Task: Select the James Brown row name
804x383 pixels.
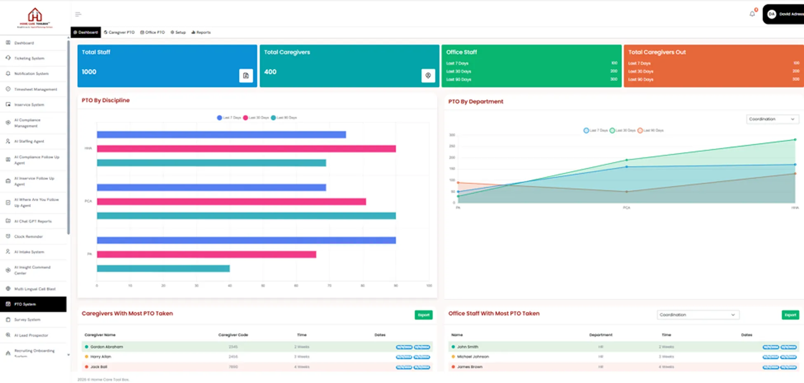Action: 470,367
